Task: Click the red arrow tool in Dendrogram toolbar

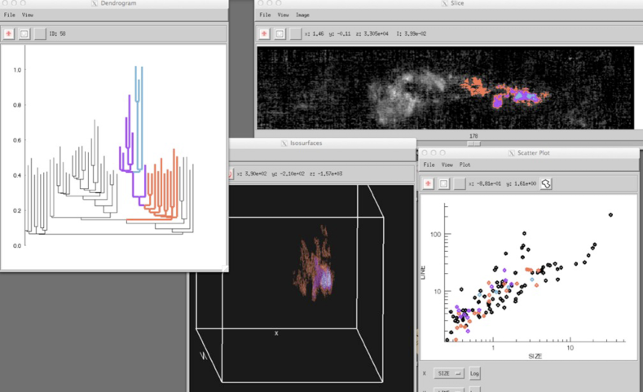Action: point(9,33)
